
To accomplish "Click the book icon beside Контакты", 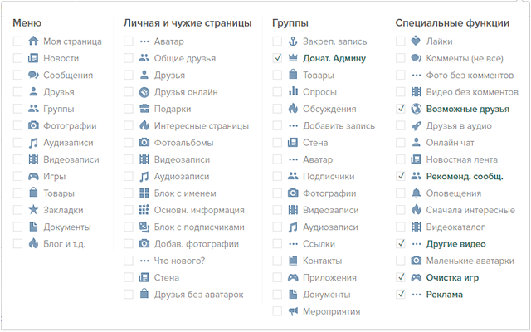I will coord(293,261).
